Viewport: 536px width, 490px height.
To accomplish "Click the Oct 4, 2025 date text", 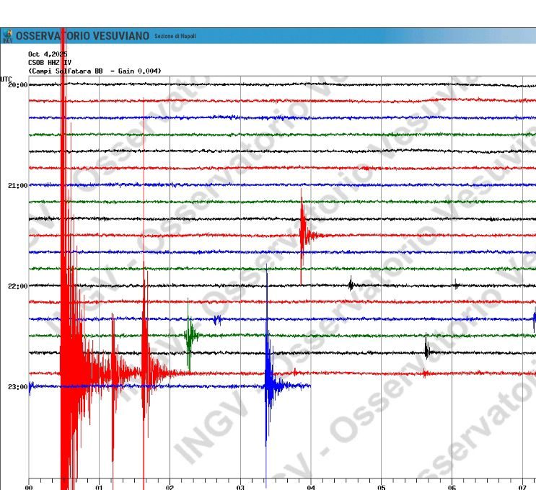I will click(x=48, y=55).
